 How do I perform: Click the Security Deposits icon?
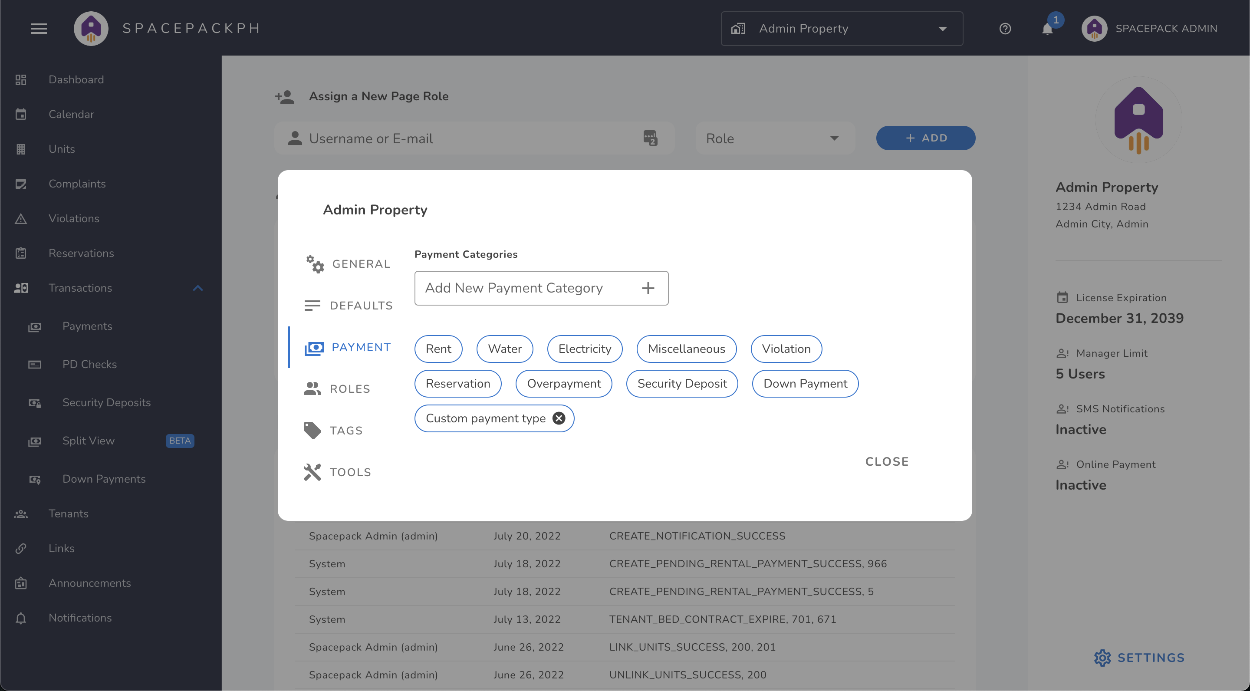point(34,403)
